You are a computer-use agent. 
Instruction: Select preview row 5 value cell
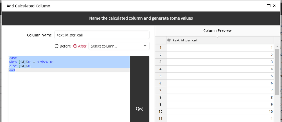(x=220, y=76)
